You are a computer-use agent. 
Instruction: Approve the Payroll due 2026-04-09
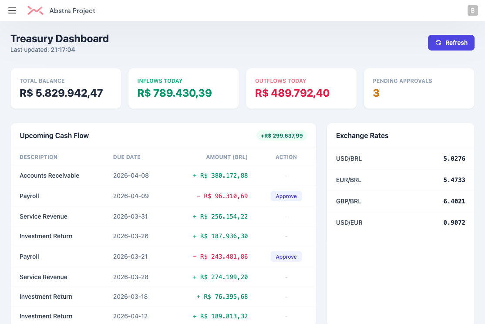point(286,196)
